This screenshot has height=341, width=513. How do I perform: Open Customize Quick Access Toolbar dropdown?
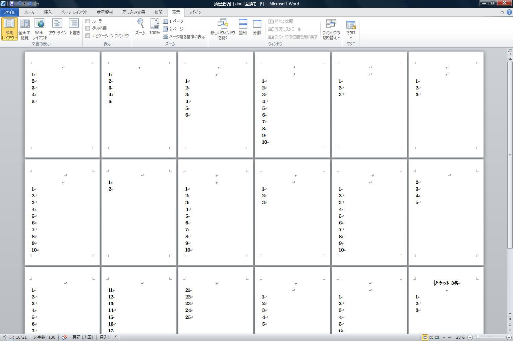tap(37, 4)
